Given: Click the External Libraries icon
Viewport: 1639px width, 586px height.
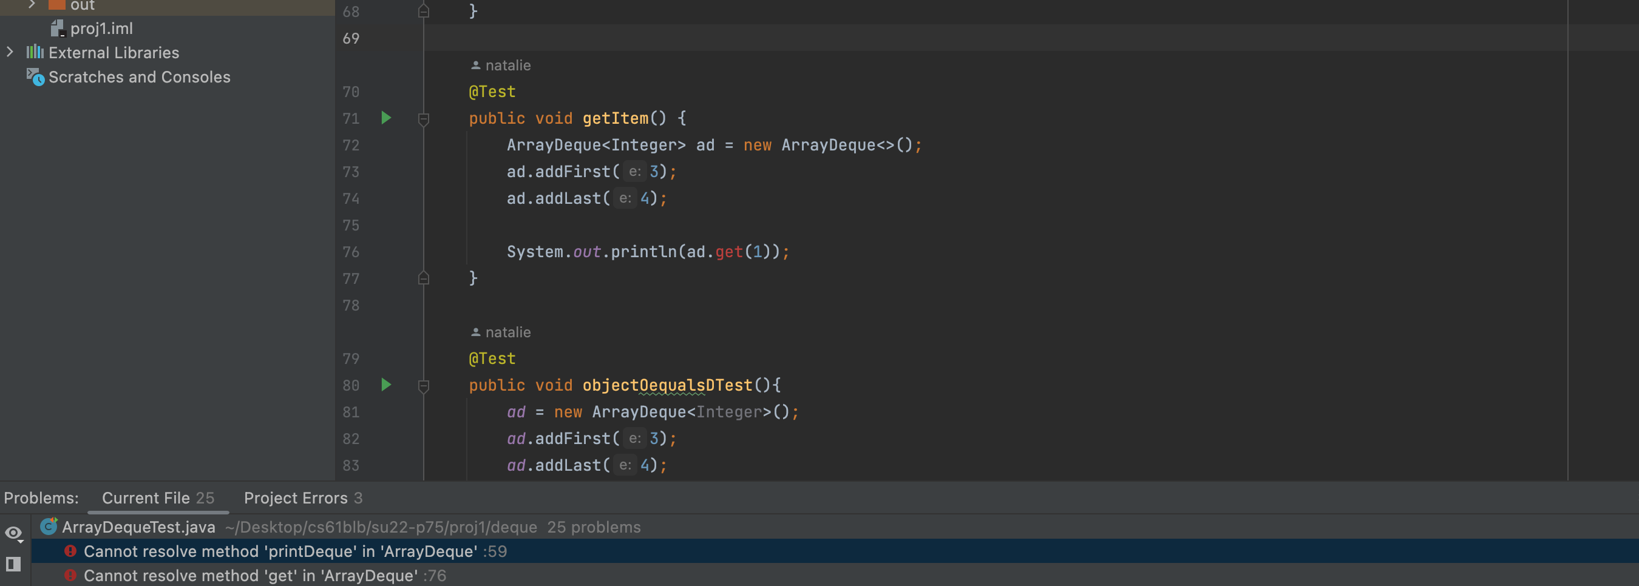Looking at the screenshot, I should pos(35,52).
